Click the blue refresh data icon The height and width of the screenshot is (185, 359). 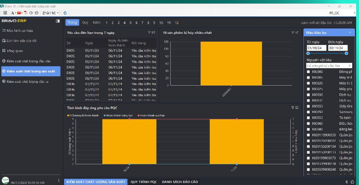click(65, 13)
